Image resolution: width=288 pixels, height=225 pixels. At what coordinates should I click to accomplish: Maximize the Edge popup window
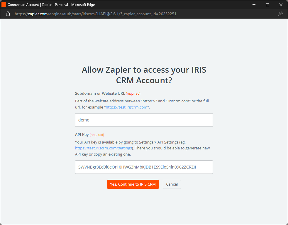[267, 5]
